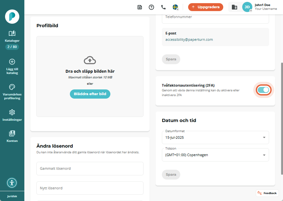Click the Dra och släpp bilden här text
Image resolution: width=283 pixels, height=201 pixels.
pos(90,71)
